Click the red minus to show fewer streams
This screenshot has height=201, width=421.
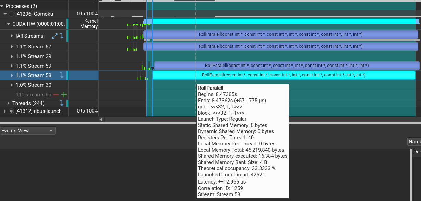pyautogui.click(x=56, y=95)
